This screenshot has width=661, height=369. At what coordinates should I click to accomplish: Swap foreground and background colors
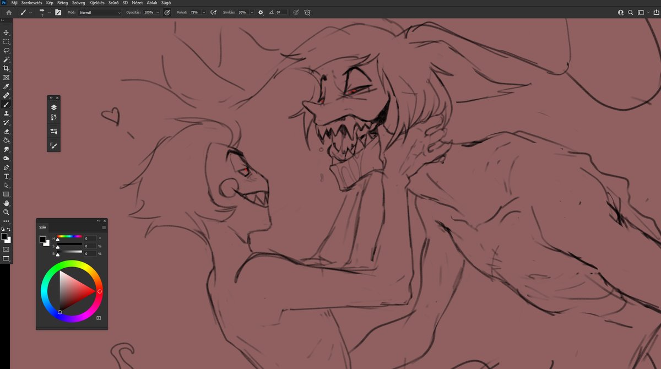point(9,229)
